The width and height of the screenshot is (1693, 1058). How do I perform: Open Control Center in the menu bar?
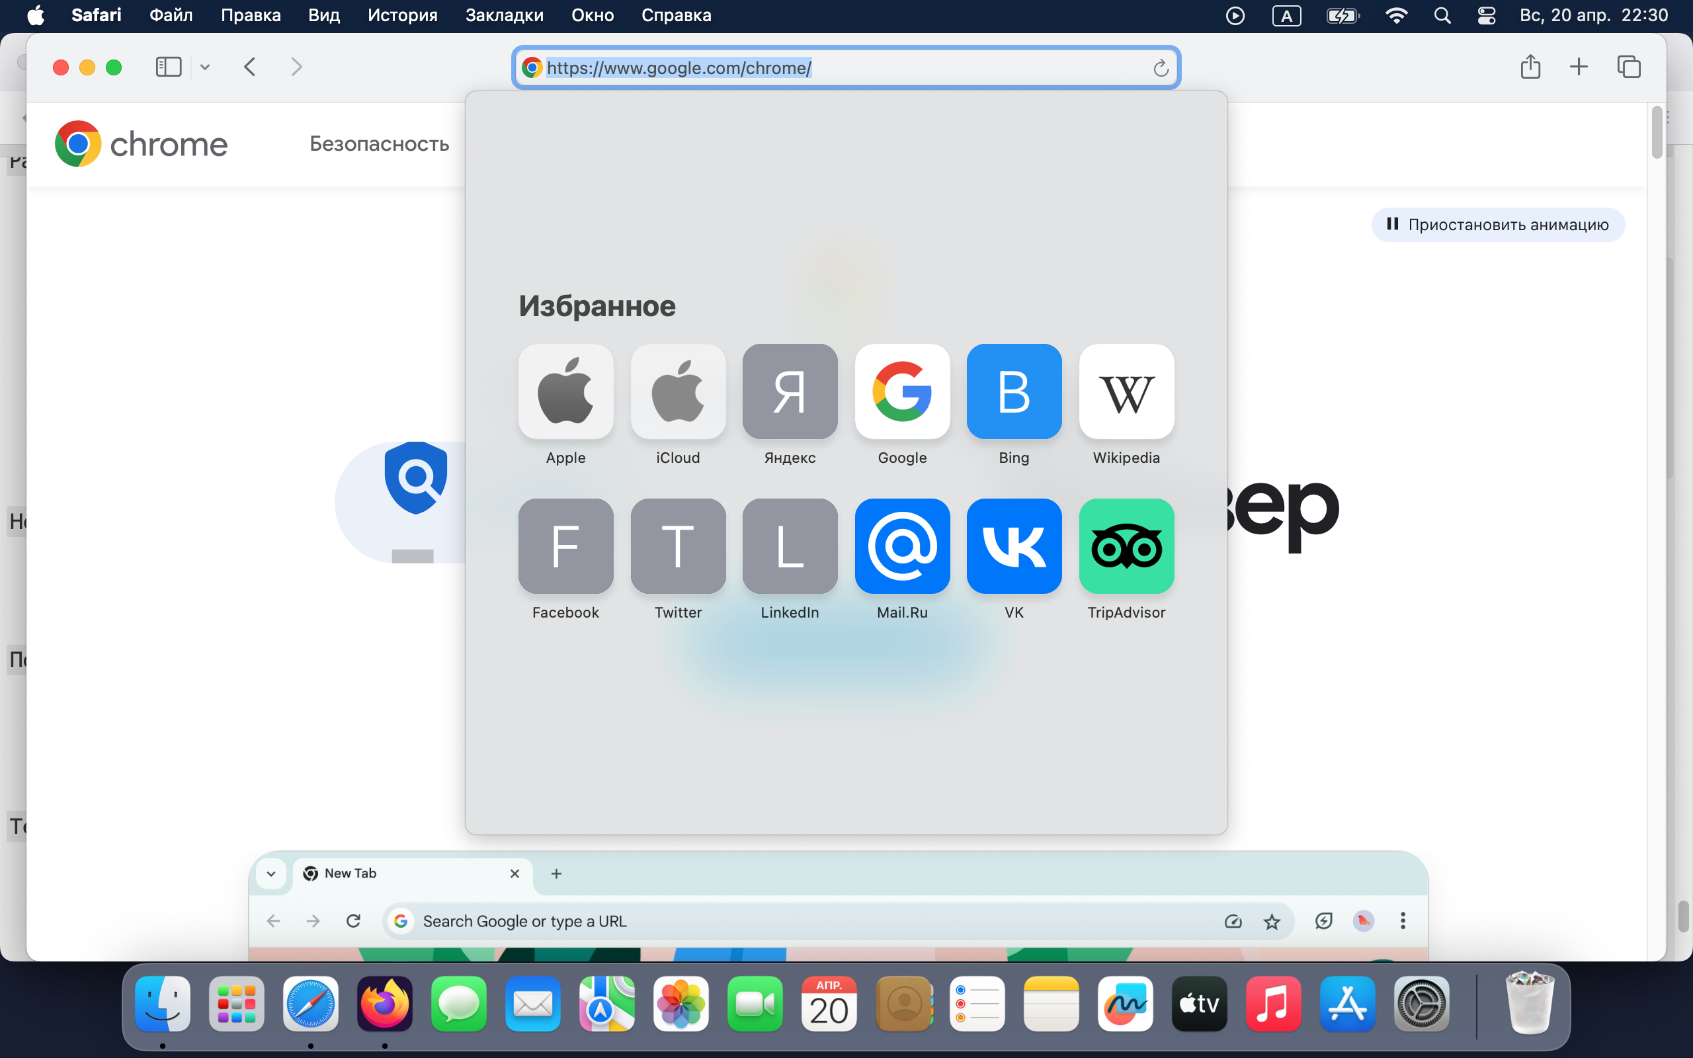(x=1486, y=15)
